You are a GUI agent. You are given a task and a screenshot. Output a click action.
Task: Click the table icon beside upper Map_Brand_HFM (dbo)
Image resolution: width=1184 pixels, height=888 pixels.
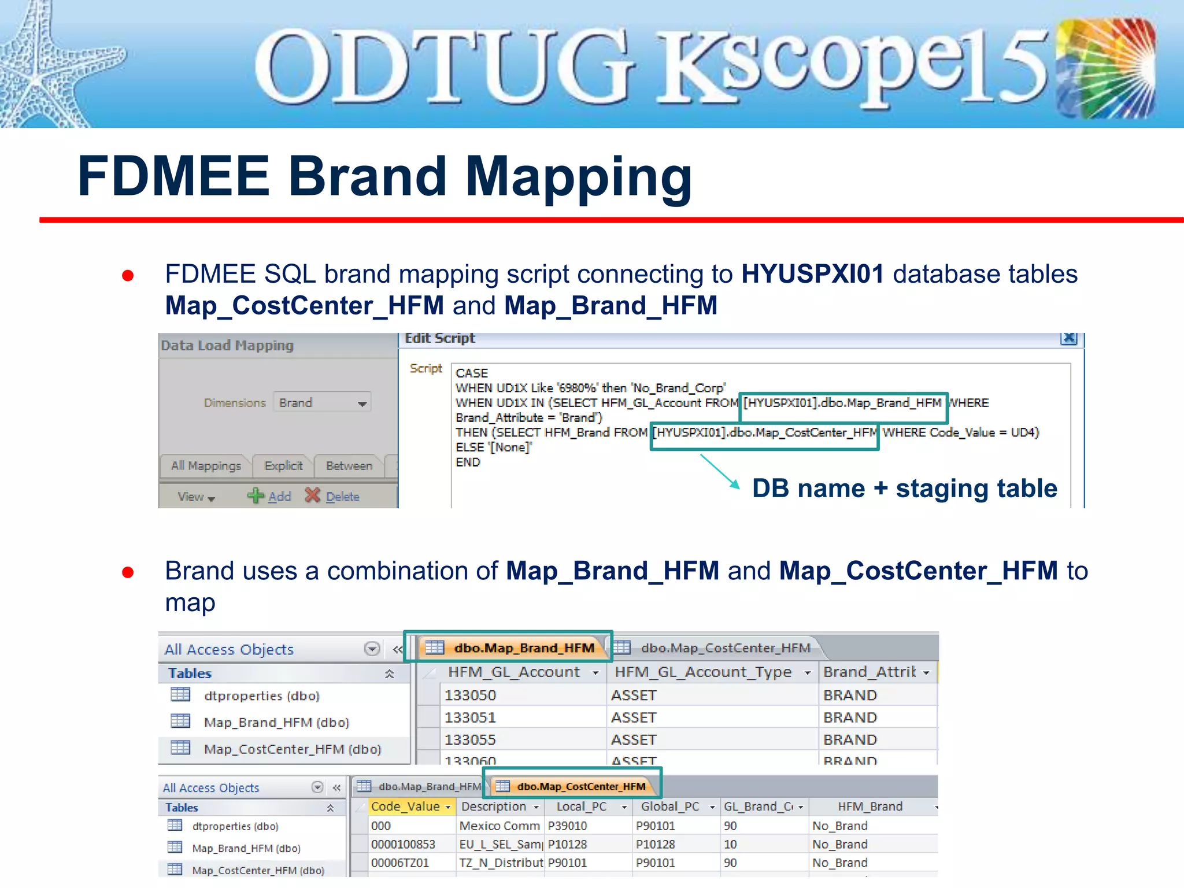pos(180,721)
